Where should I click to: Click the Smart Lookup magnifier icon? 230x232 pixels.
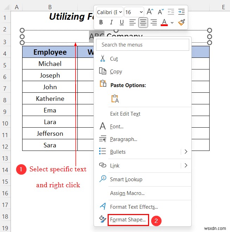pyautogui.click(x=103, y=179)
